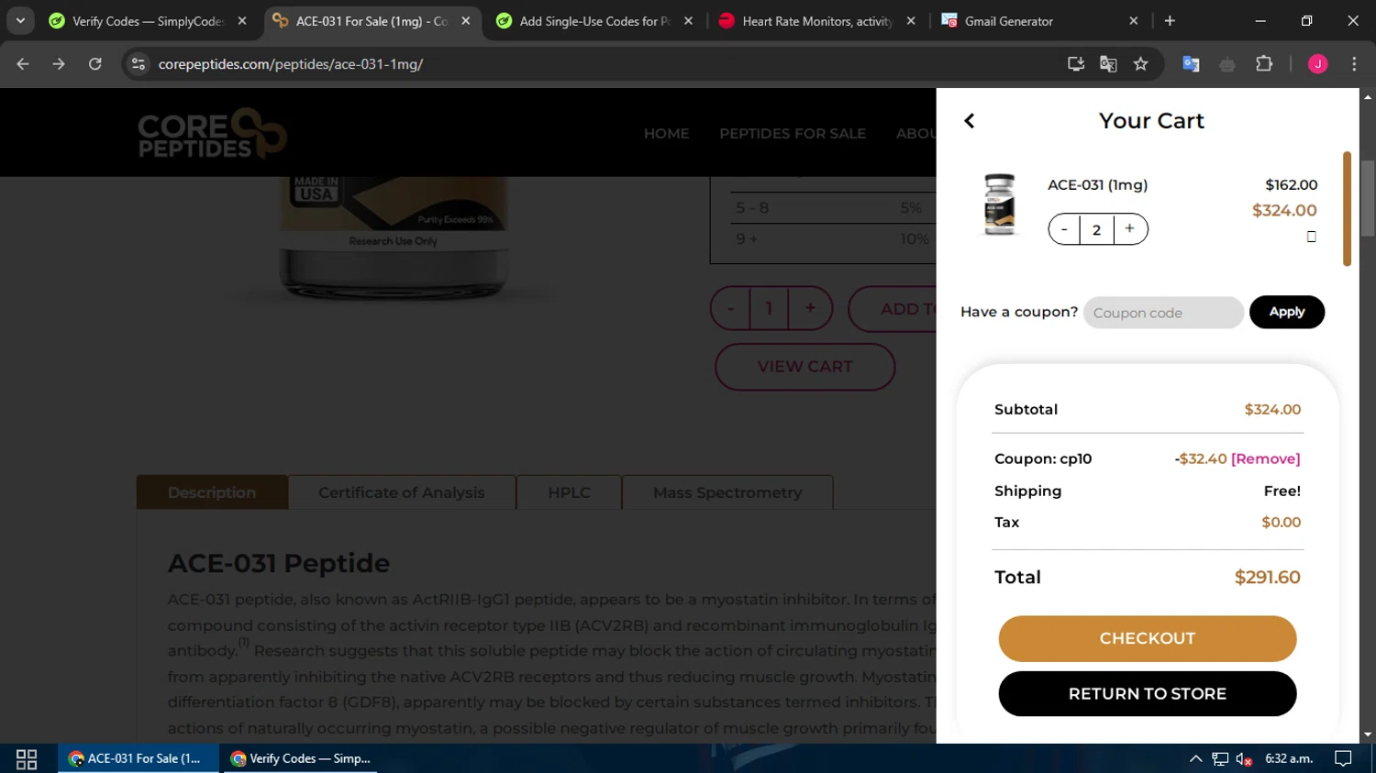Go back in browser history
This screenshot has height=773, width=1376.
(23, 64)
